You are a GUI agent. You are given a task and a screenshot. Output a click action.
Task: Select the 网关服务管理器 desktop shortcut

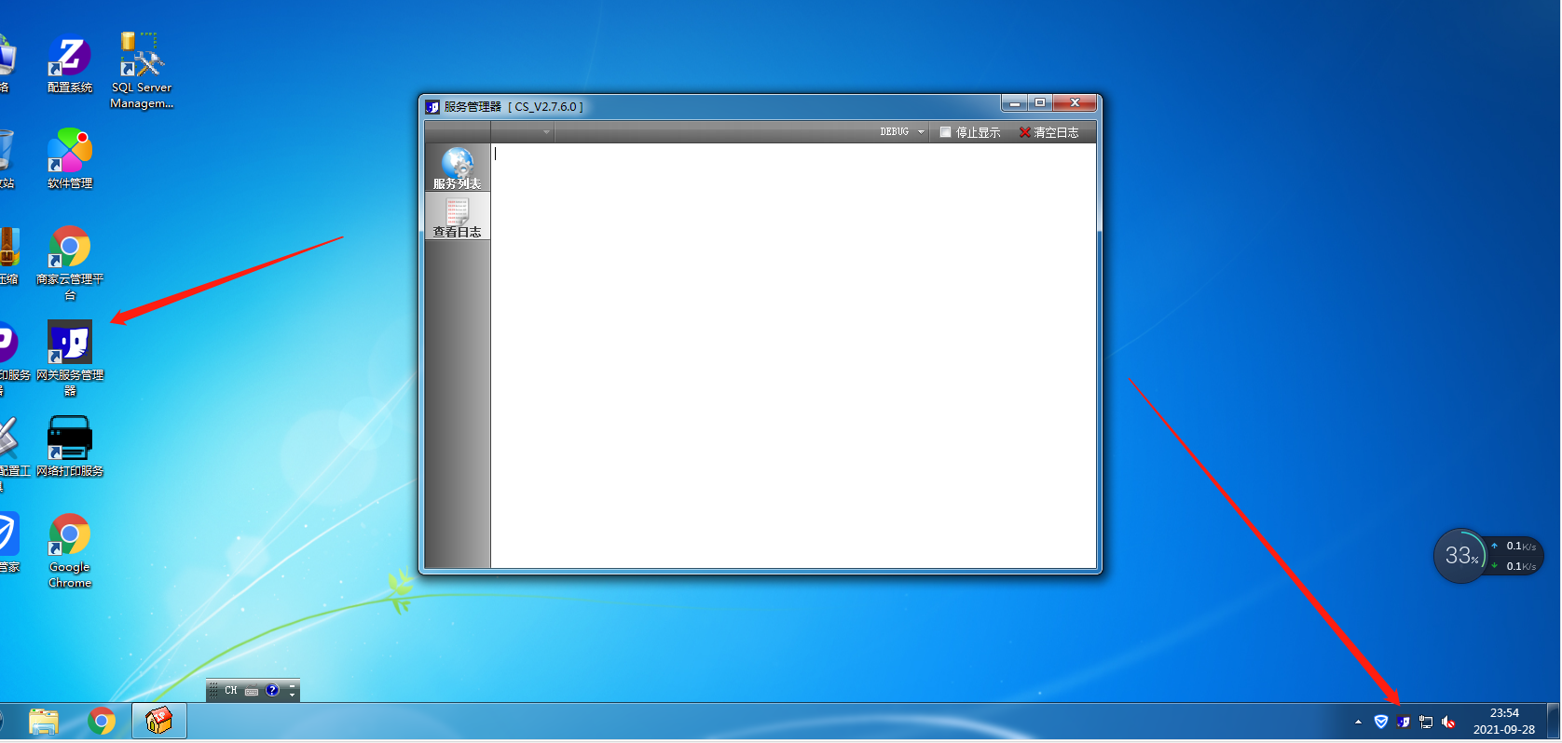pos(70,358)
